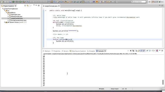Switch to Java EE perspective
Viewport: 165px width, 92px height.
155,2
